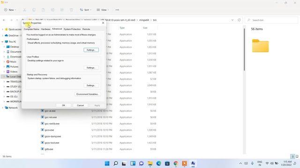Switch to details view using status bar icon
Image resolution: width=300 pixels, height=168 pixels.
(x=292, y=156)
